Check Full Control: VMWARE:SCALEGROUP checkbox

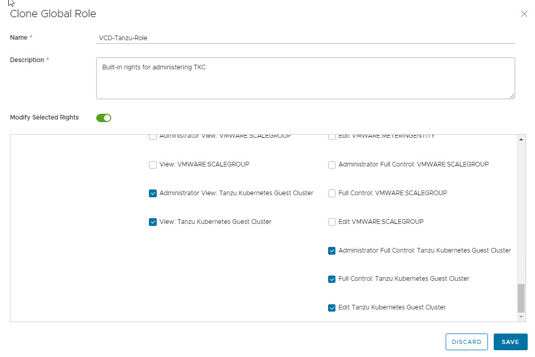click(332, 194)
